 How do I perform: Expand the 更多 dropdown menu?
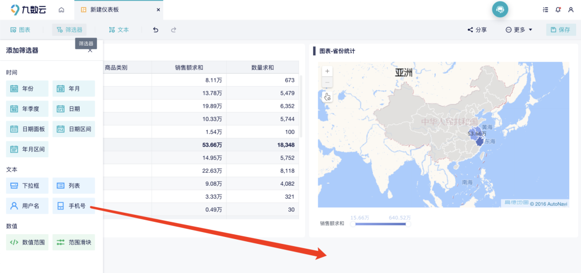tap(519, 30)
